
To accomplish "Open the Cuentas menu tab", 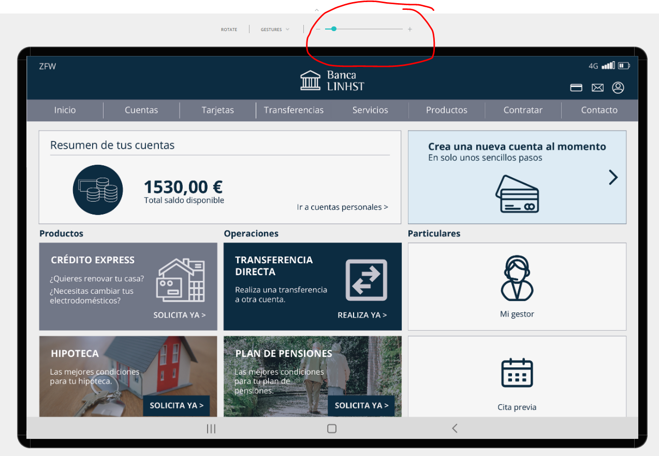I will pyautogui.click(x=141, y=110).
